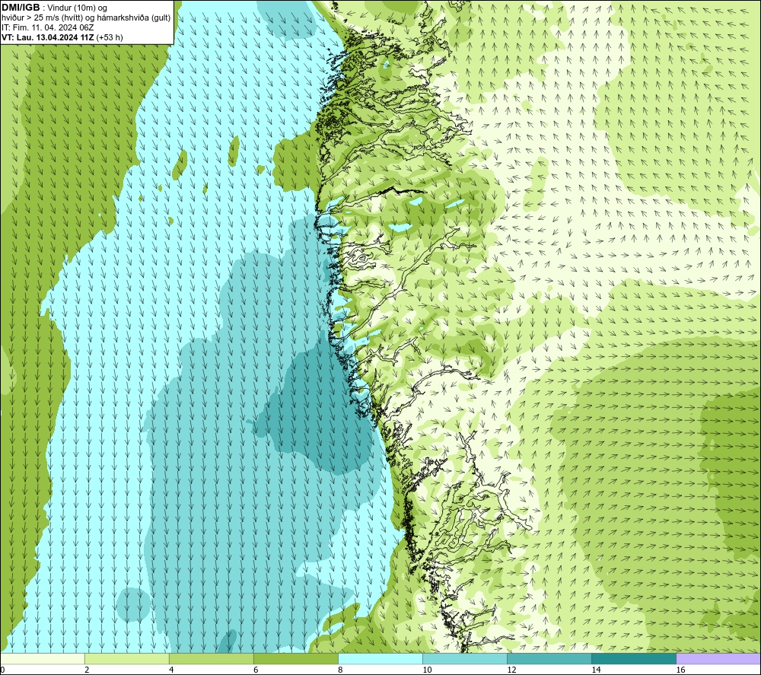The width and height of the screenshot is (761, 675).
Task: Click the legend label '10'
Action: pos(427,670)
